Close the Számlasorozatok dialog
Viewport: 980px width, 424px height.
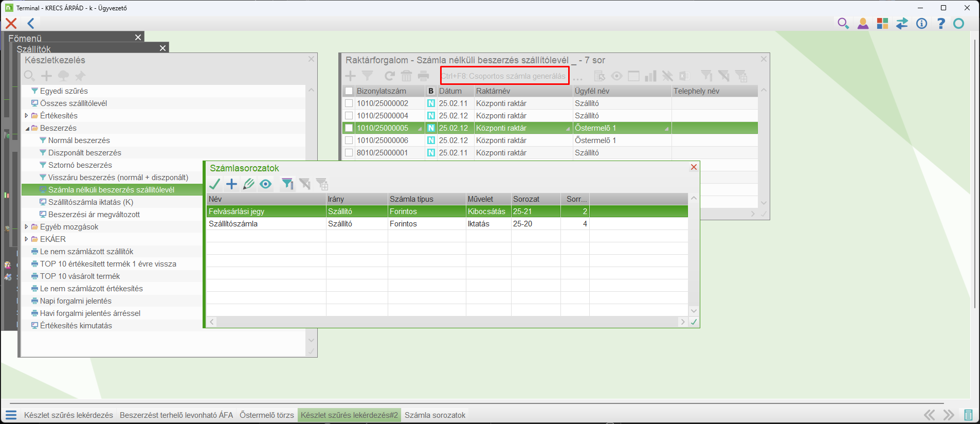coord(694,167)
